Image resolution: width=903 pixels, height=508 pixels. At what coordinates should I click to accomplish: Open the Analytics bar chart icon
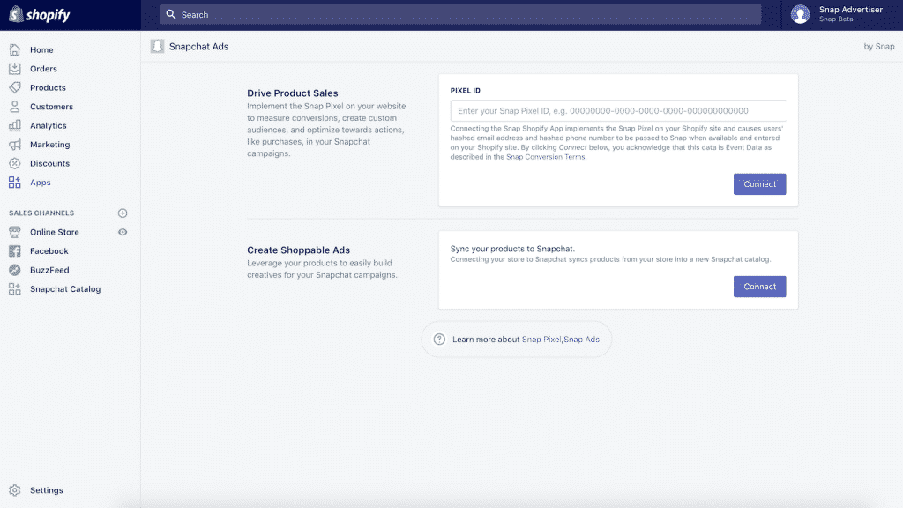coord(14,125)
